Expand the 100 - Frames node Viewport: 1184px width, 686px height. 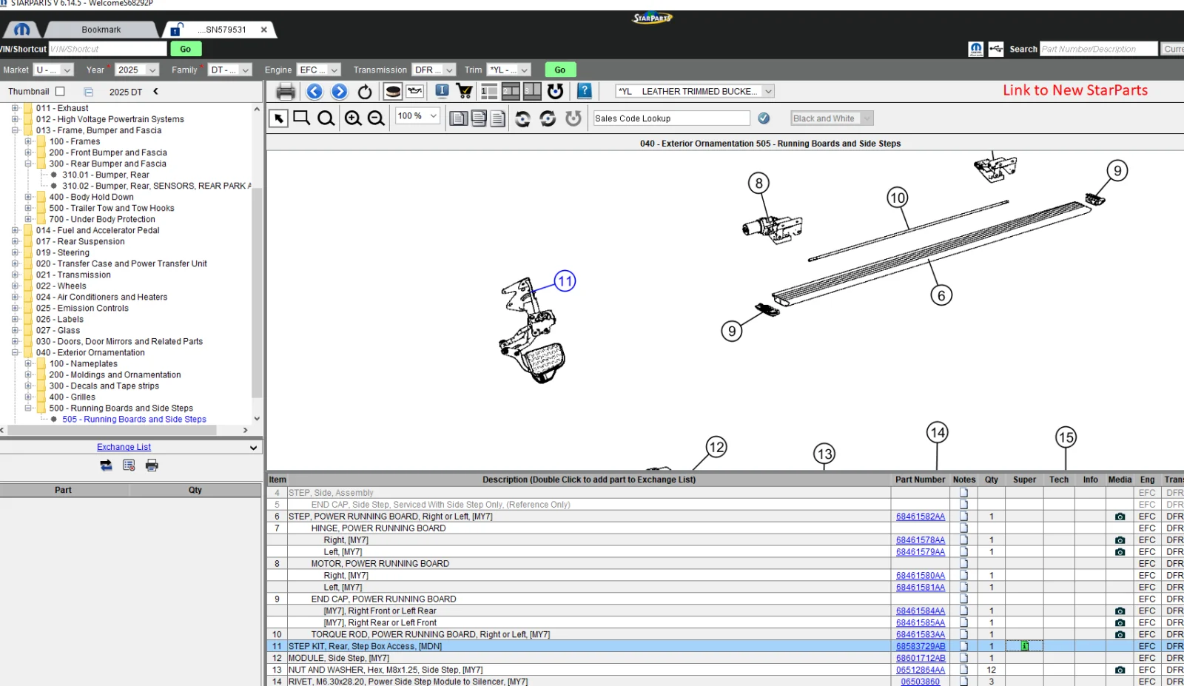[28, 141]
